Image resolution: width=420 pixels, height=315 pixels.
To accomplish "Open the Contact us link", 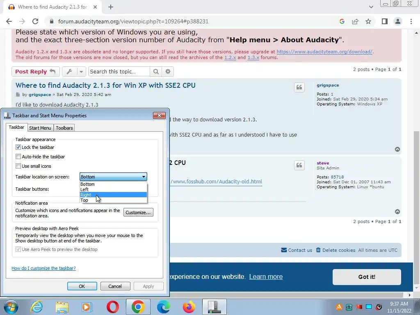I will 297,250.
